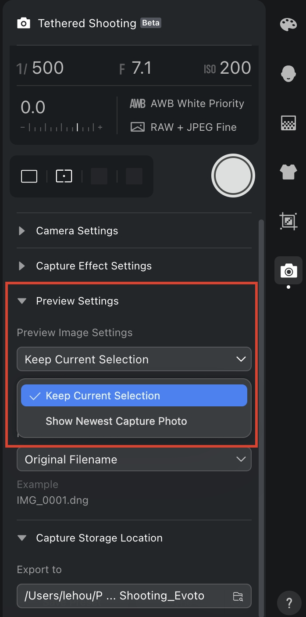The width and height of the screenshot is (306, 617).
Task: Choose Keep Current Selection option
Action: pyautogui.click(x=134, y=396)
